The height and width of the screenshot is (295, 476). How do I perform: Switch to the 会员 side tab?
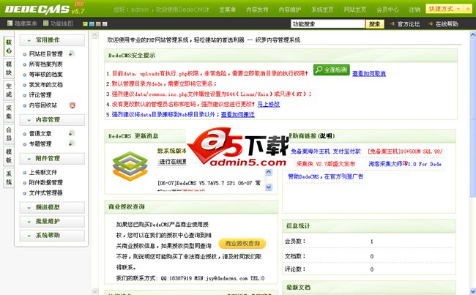[9, 134]
